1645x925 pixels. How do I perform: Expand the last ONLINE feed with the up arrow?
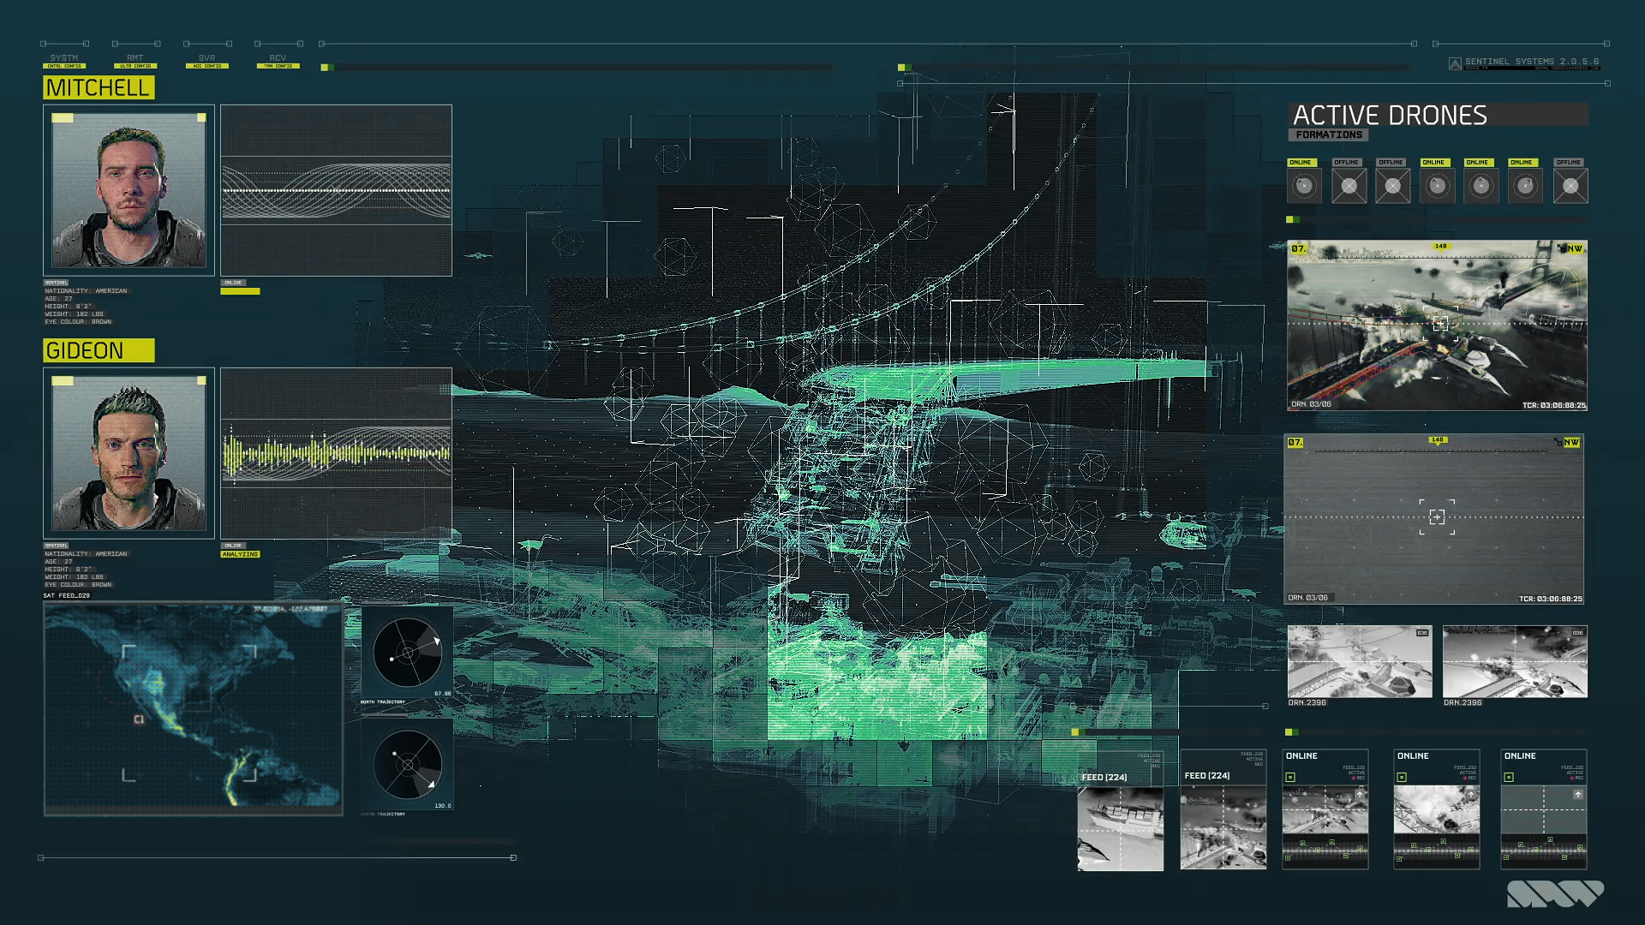pyautogui.click(x=1578, y=795)
